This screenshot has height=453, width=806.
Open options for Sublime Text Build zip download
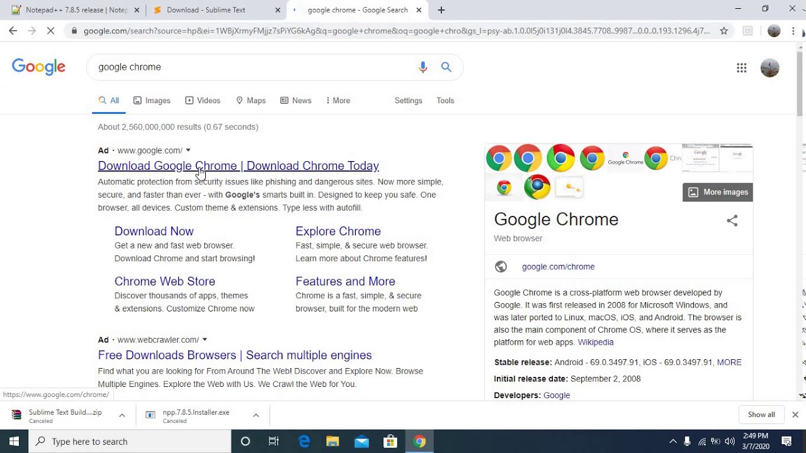pos(122,415)
